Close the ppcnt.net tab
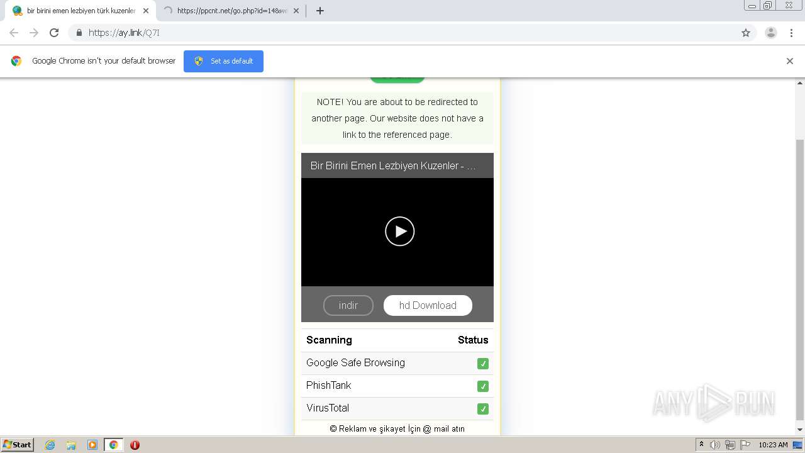The height and width of the screenshot is (453, 805). click(x=296, y=11)
